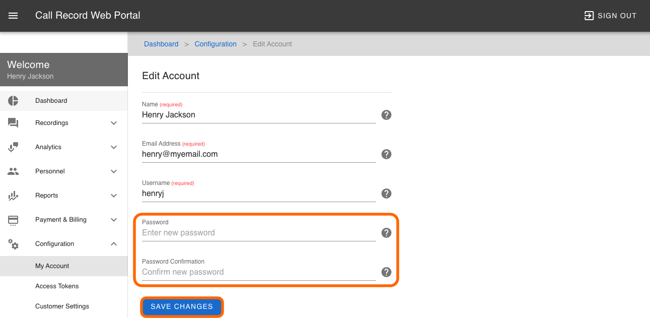Expand the Payment & Billing chevron
This screenshot has height=318, width=650.
114,220
